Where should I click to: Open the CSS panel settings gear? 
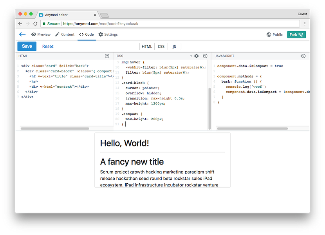tap(197, 56)
